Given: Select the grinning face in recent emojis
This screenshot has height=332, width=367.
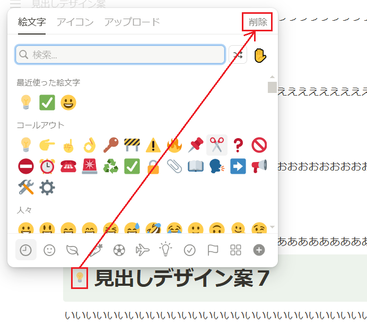Looking at the screenshot, I should click(x=68, y=103).
